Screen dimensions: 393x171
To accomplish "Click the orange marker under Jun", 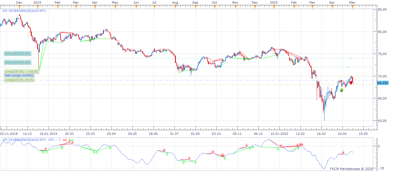I will click(136, 7).
